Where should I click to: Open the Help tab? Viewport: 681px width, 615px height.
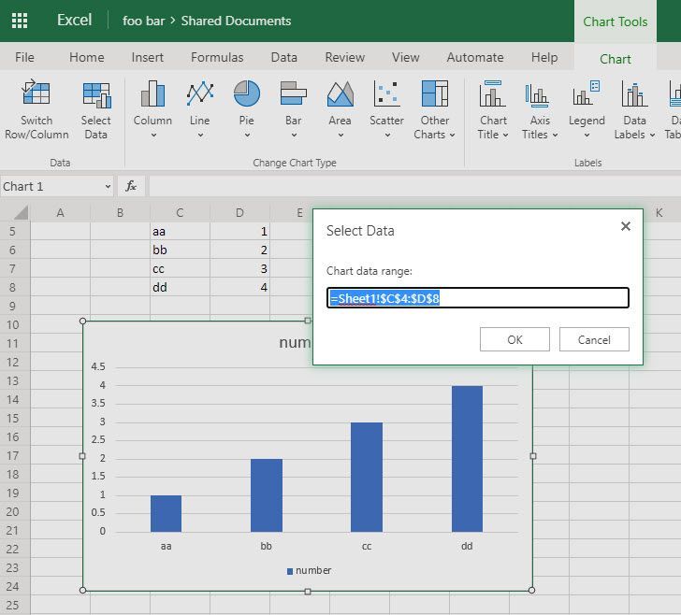[x=544, y=57]
